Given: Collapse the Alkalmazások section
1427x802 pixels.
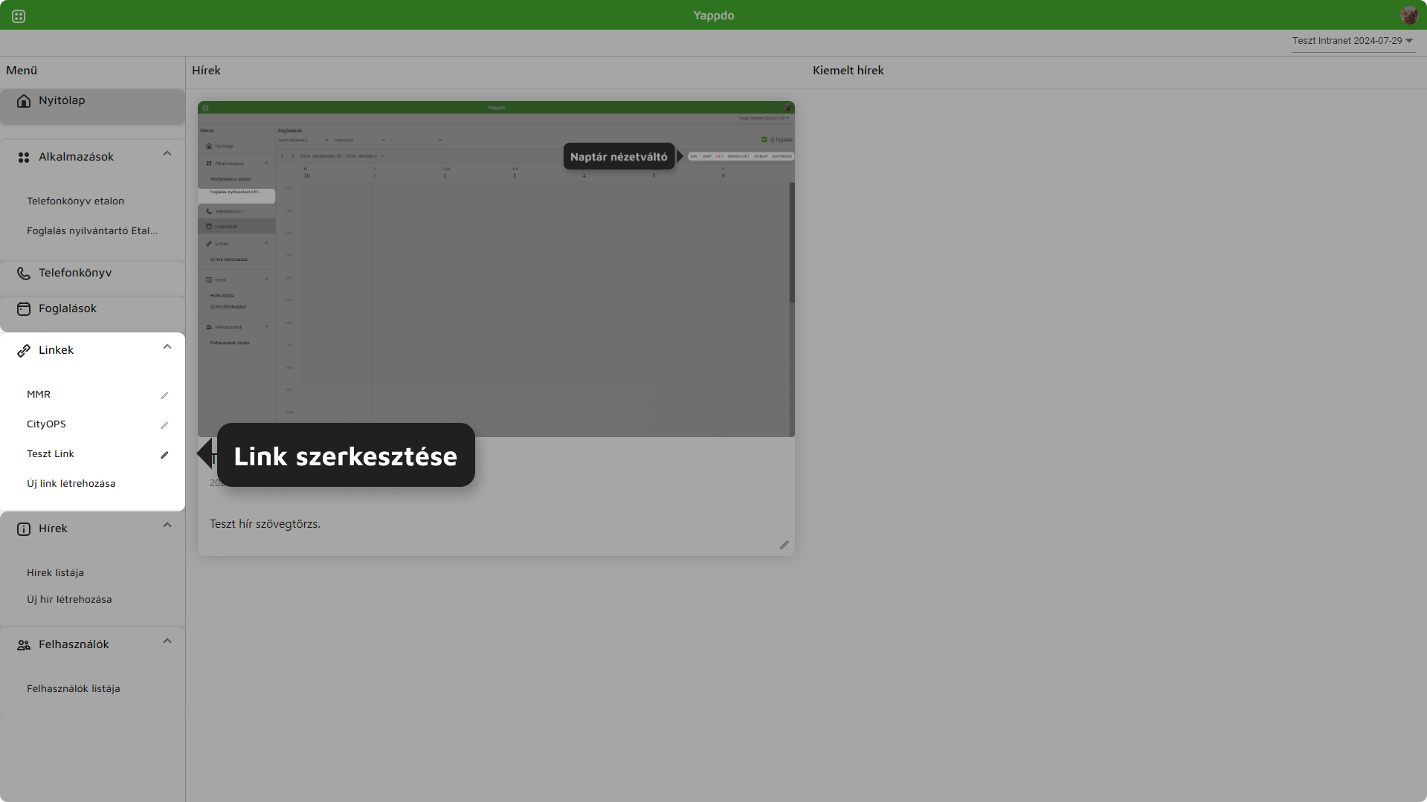Looking at the screenshot, I should click(x=167, y=154).
